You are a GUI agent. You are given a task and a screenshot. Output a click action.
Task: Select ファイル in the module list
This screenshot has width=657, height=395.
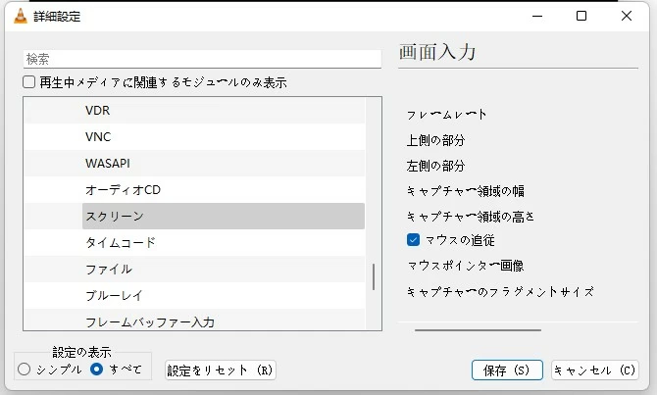coord(108,269)
